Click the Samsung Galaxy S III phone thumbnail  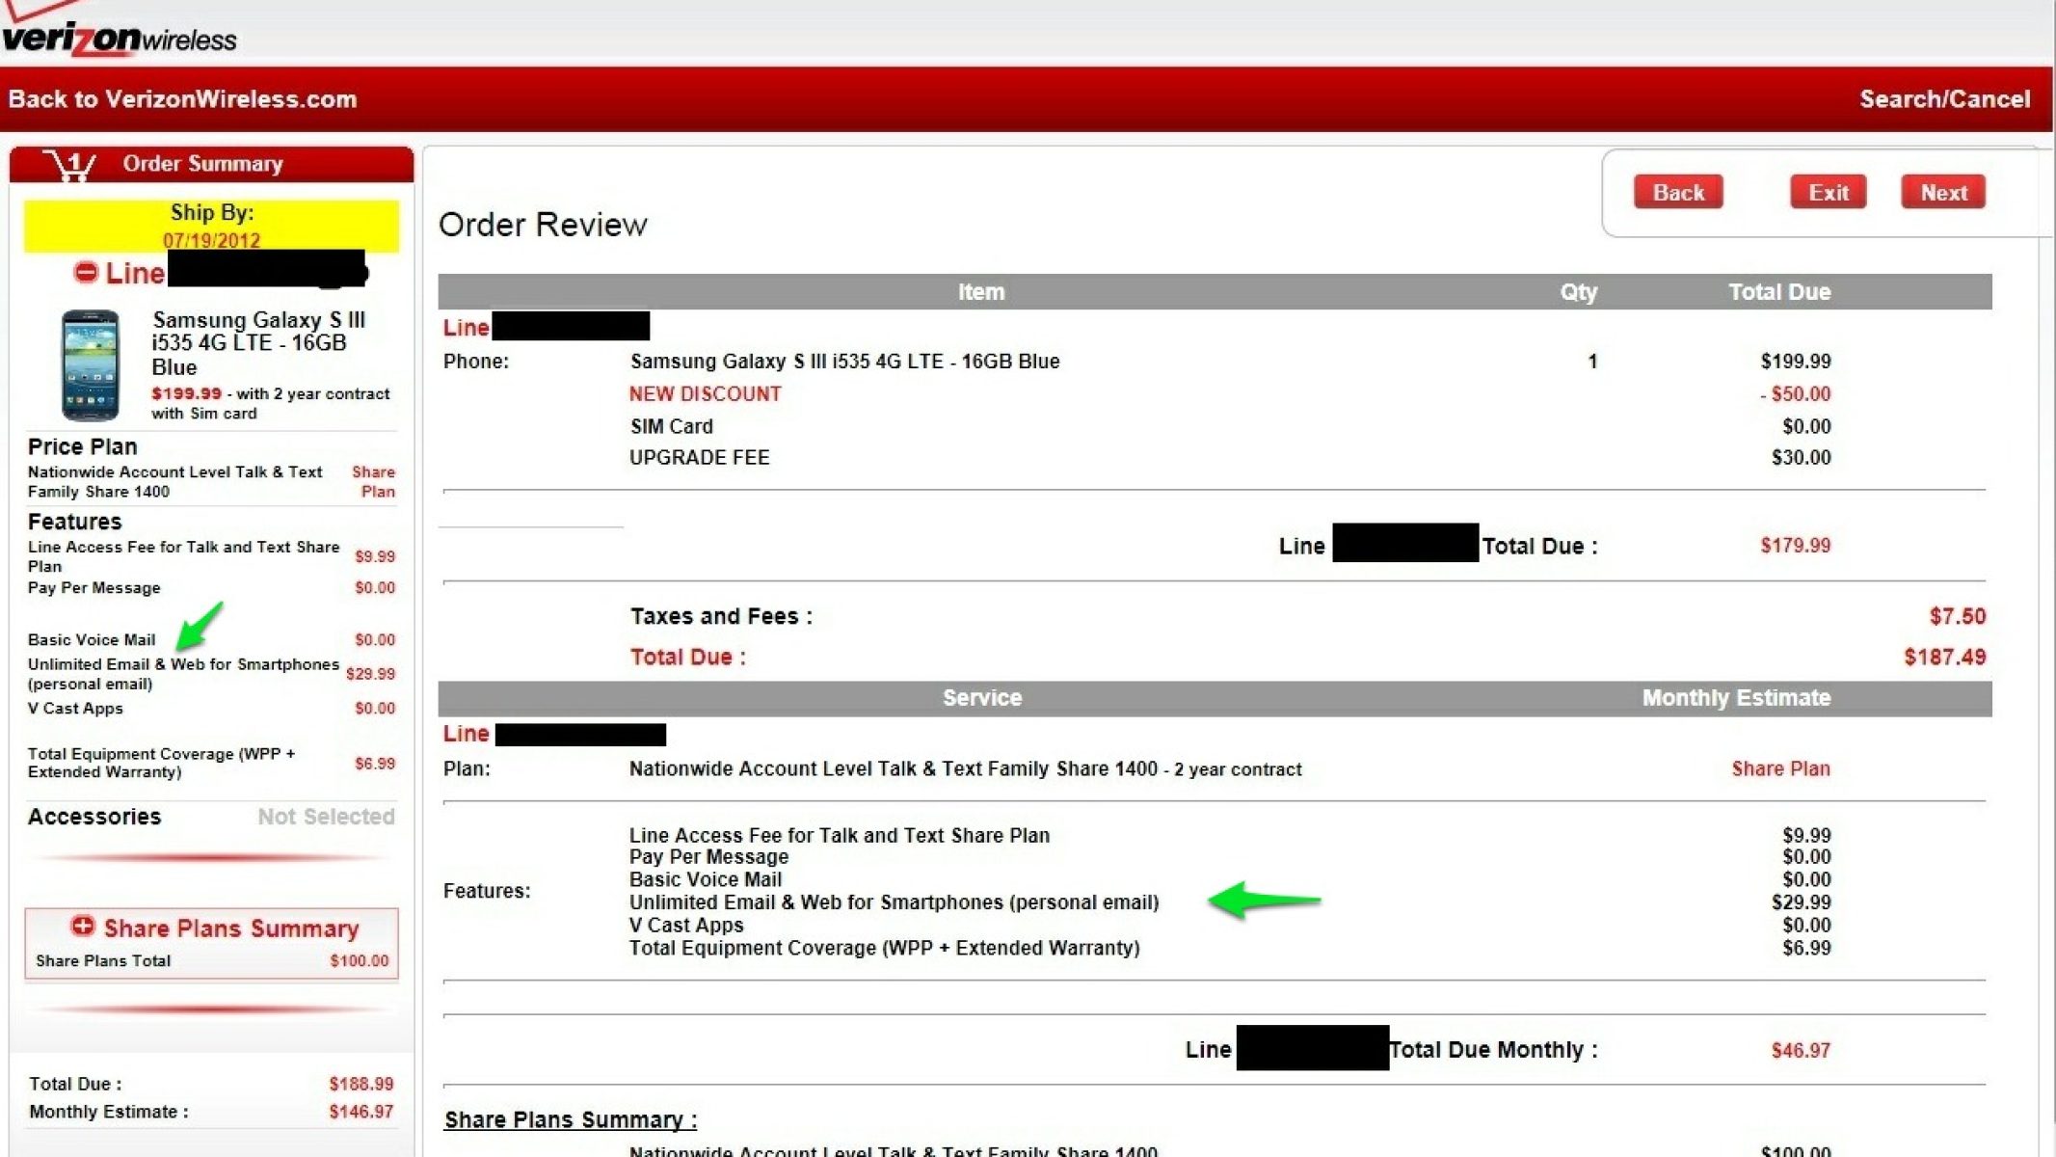pos(90,365)
